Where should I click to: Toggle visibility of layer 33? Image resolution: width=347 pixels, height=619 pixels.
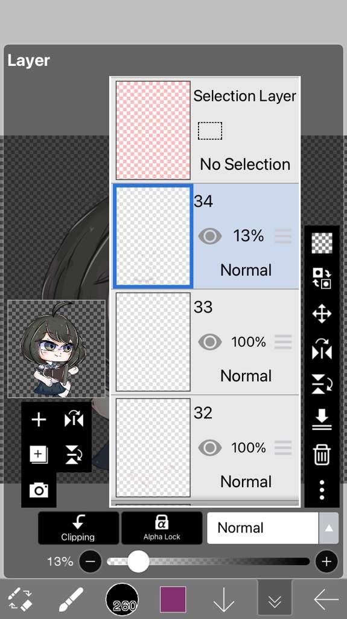pyautogui.click(x=210, y=342)
